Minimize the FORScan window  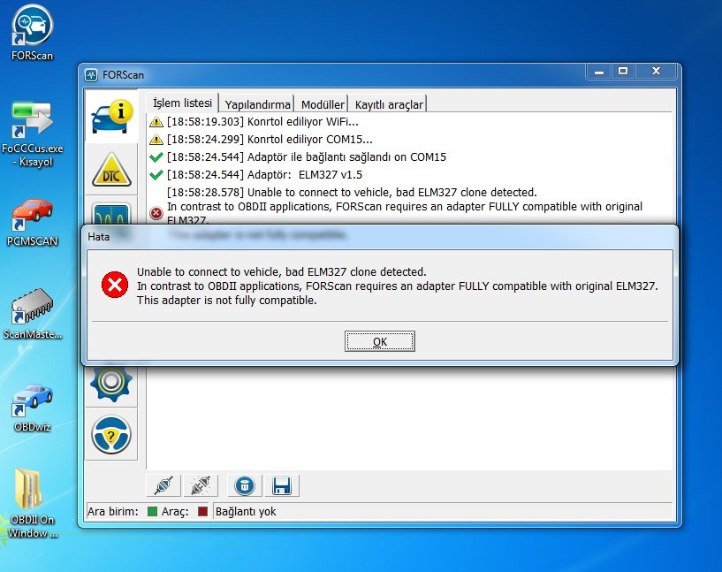tap(599, 72)
